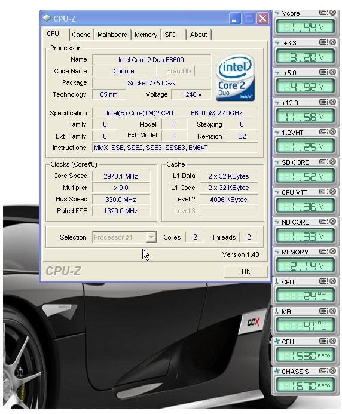Open the Memory tab
The width and height of the screenshot is (342, 414).
coord(146,35)
